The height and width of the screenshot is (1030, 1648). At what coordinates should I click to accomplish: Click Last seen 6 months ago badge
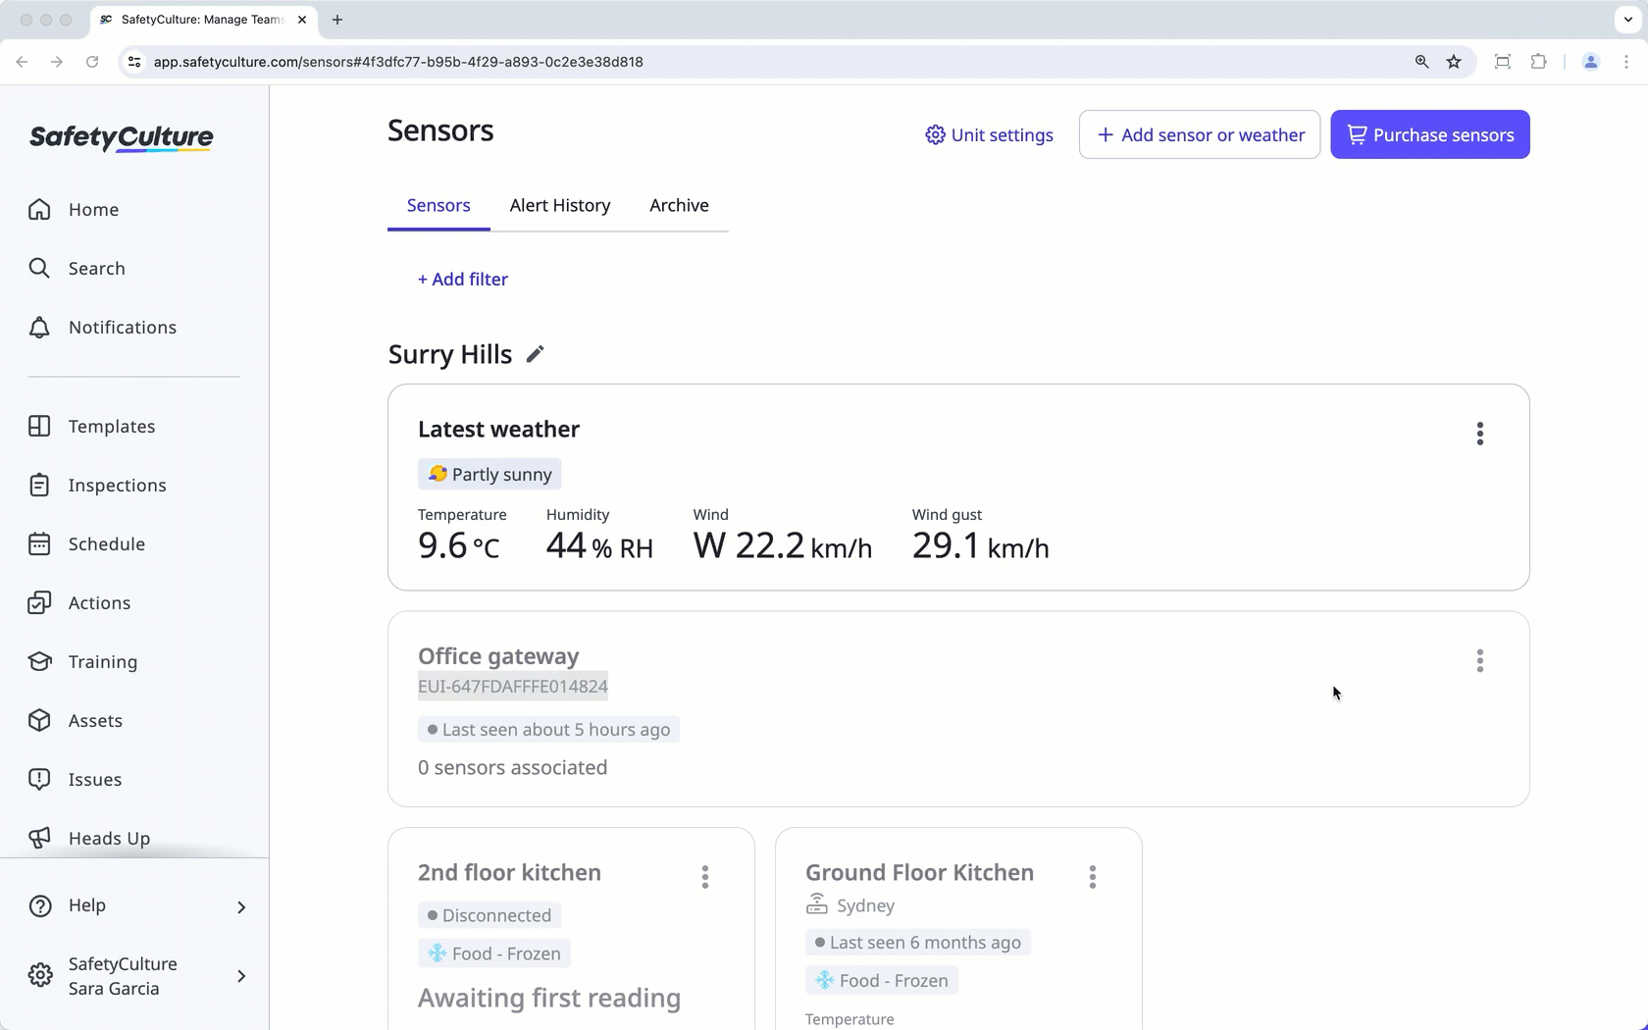point(918,943)
